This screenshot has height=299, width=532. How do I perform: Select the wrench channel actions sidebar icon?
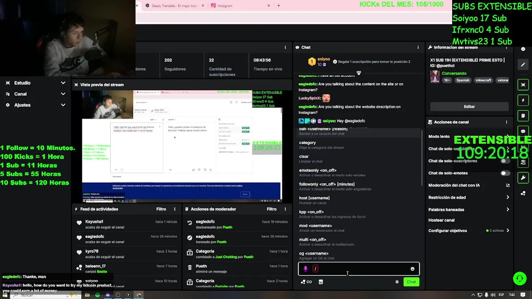pos(523,178)
